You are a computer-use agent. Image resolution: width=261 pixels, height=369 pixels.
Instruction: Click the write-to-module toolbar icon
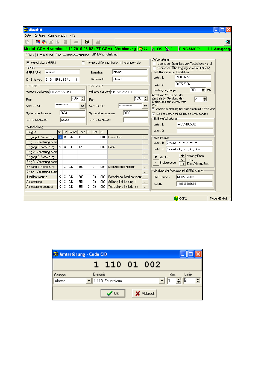click(44, 42)
